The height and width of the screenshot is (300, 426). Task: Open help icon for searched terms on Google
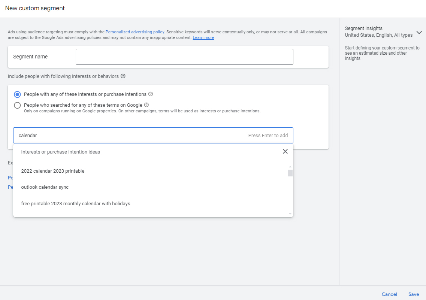coord(146,105)
